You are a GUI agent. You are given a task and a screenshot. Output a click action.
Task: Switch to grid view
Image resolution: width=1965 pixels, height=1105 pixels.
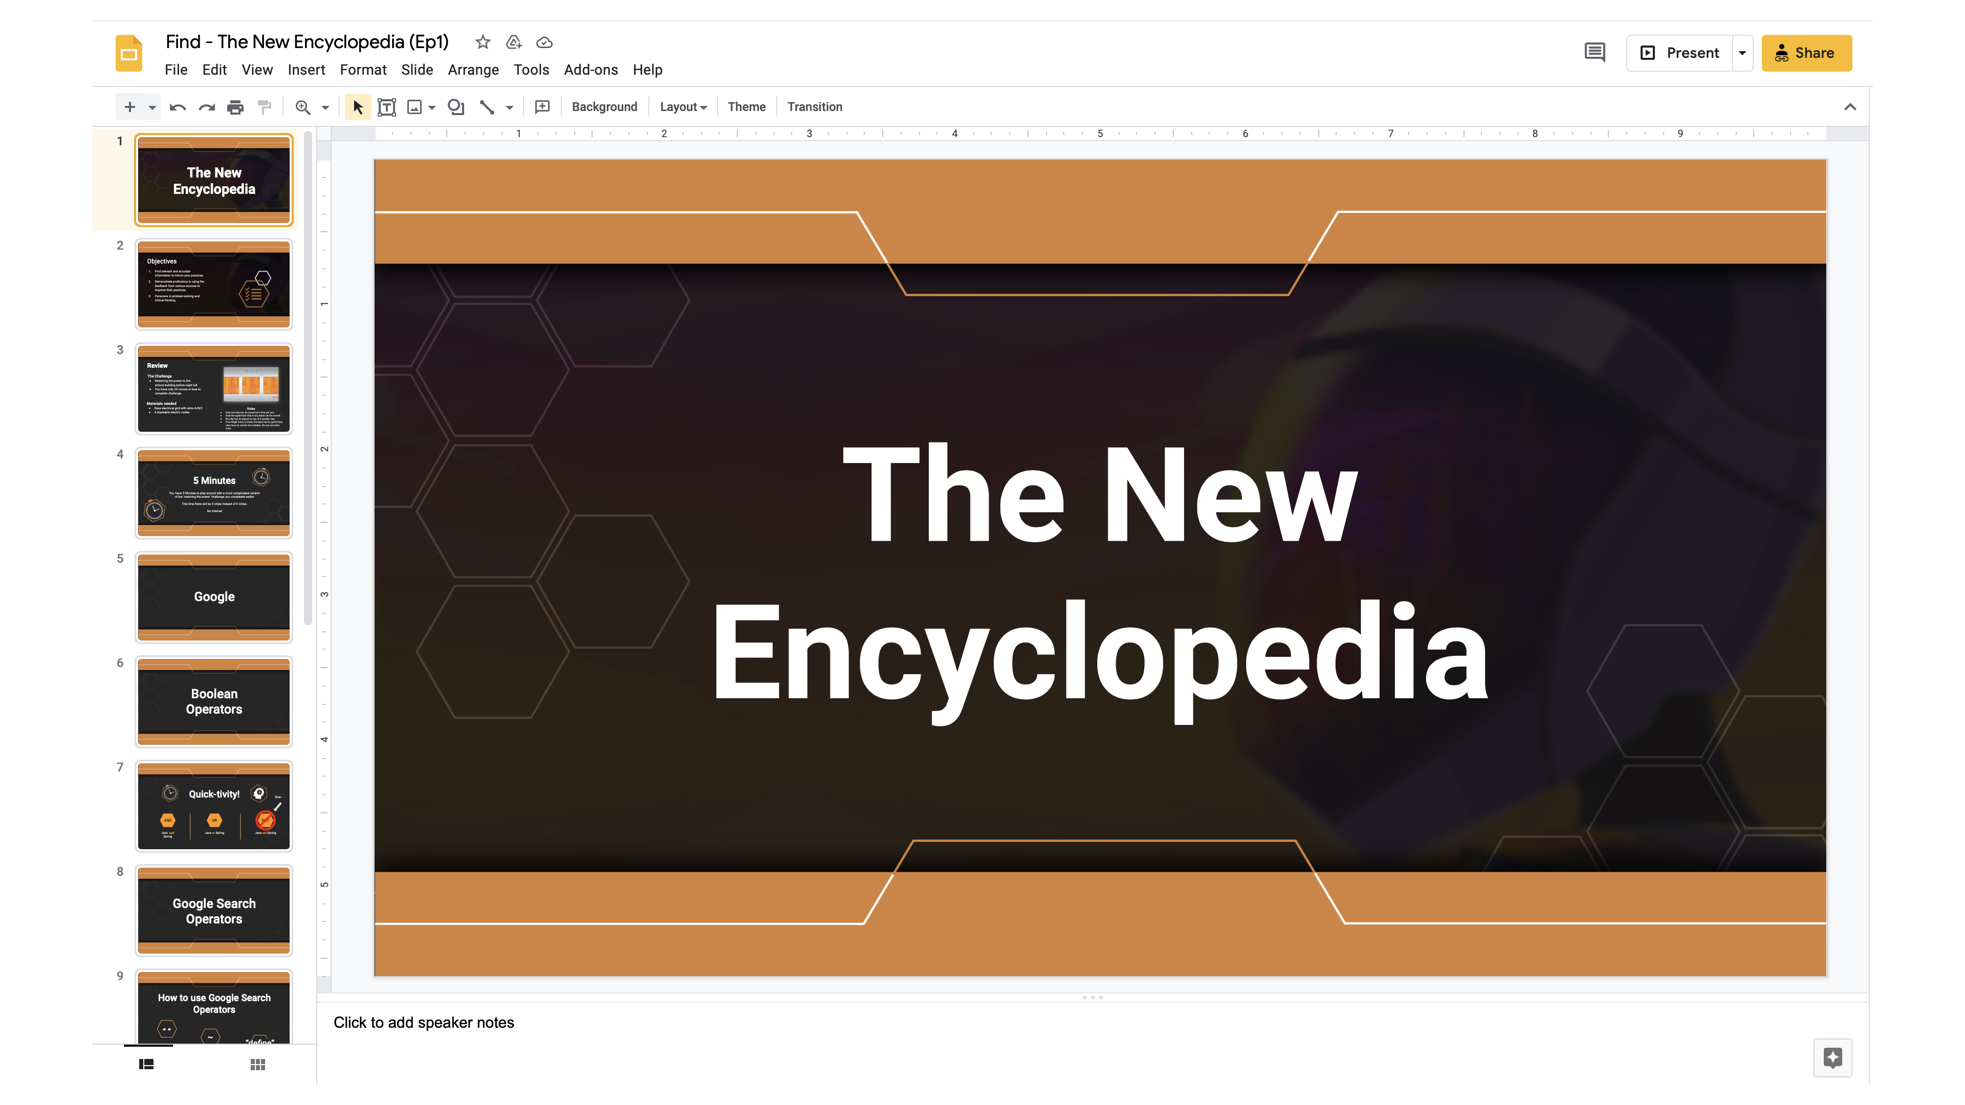258,1064
